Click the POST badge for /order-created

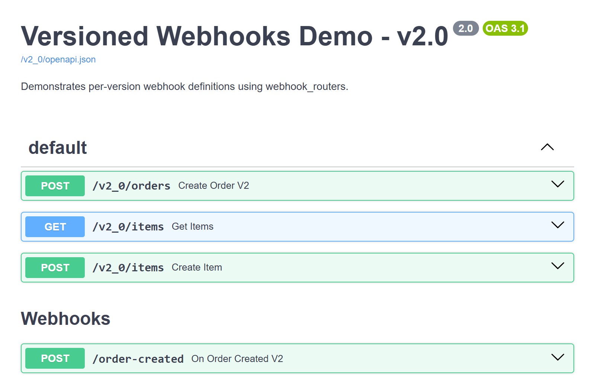[x=55, y=358]
